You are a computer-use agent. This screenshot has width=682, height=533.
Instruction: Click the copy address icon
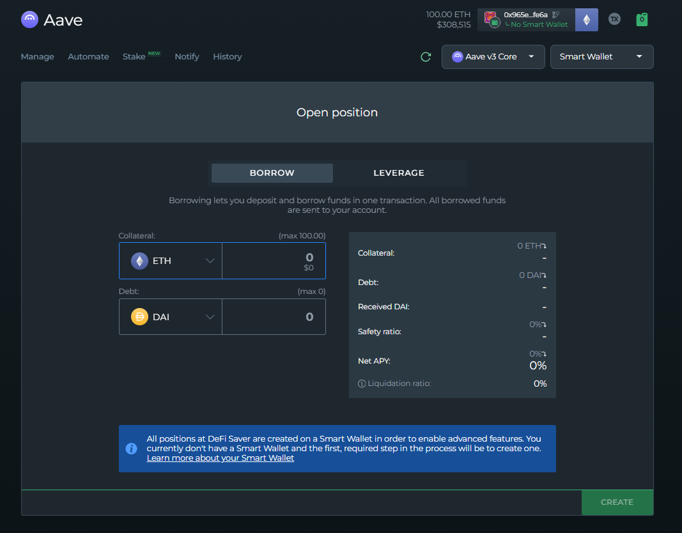pyautogui.click(x=555, y=14)
